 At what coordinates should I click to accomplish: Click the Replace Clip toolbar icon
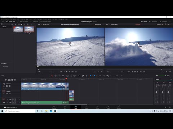pos(75,76)
